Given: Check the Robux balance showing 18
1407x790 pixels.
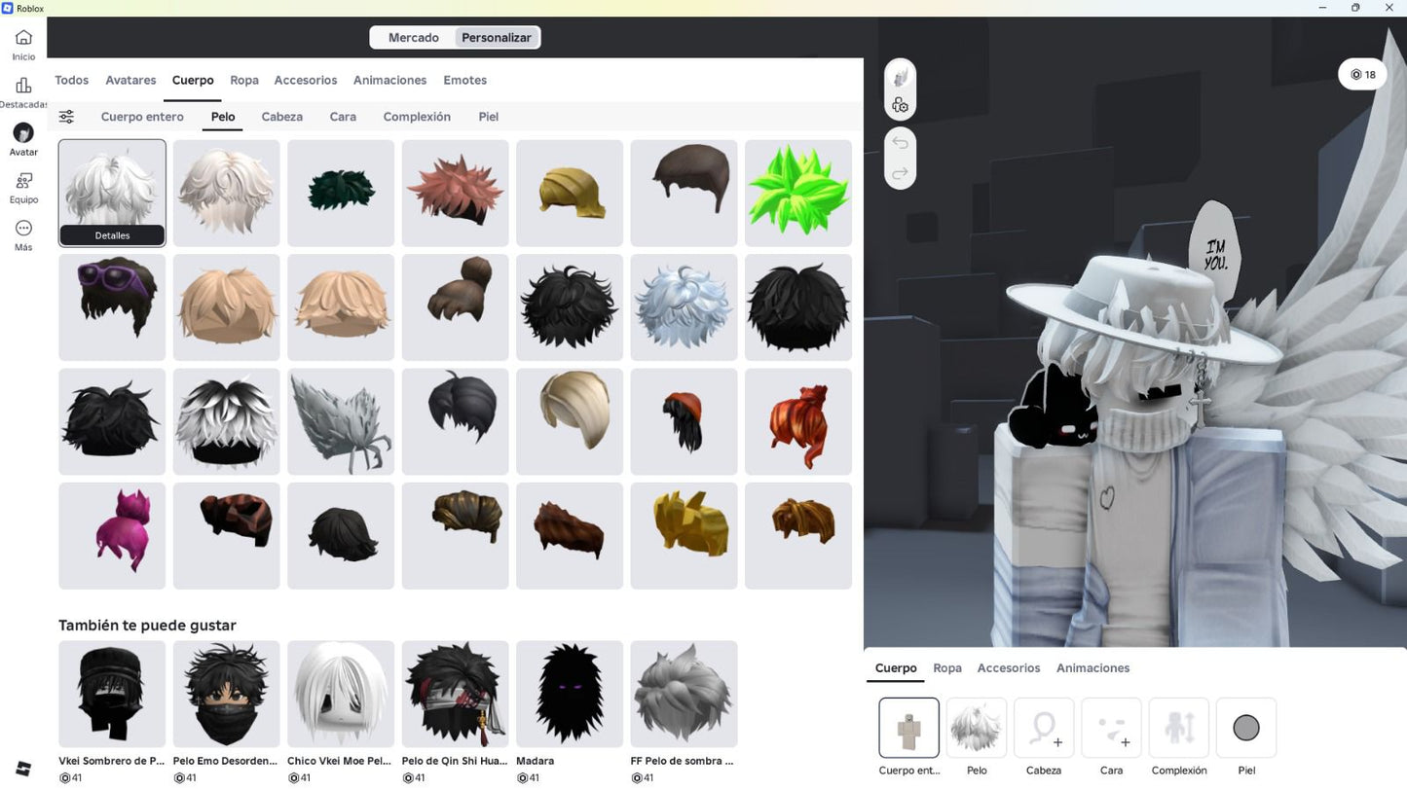Looking at the screenshot, I should (x=1362, y=75).
